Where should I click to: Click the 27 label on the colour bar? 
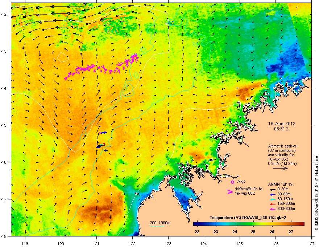coord(291,232)
